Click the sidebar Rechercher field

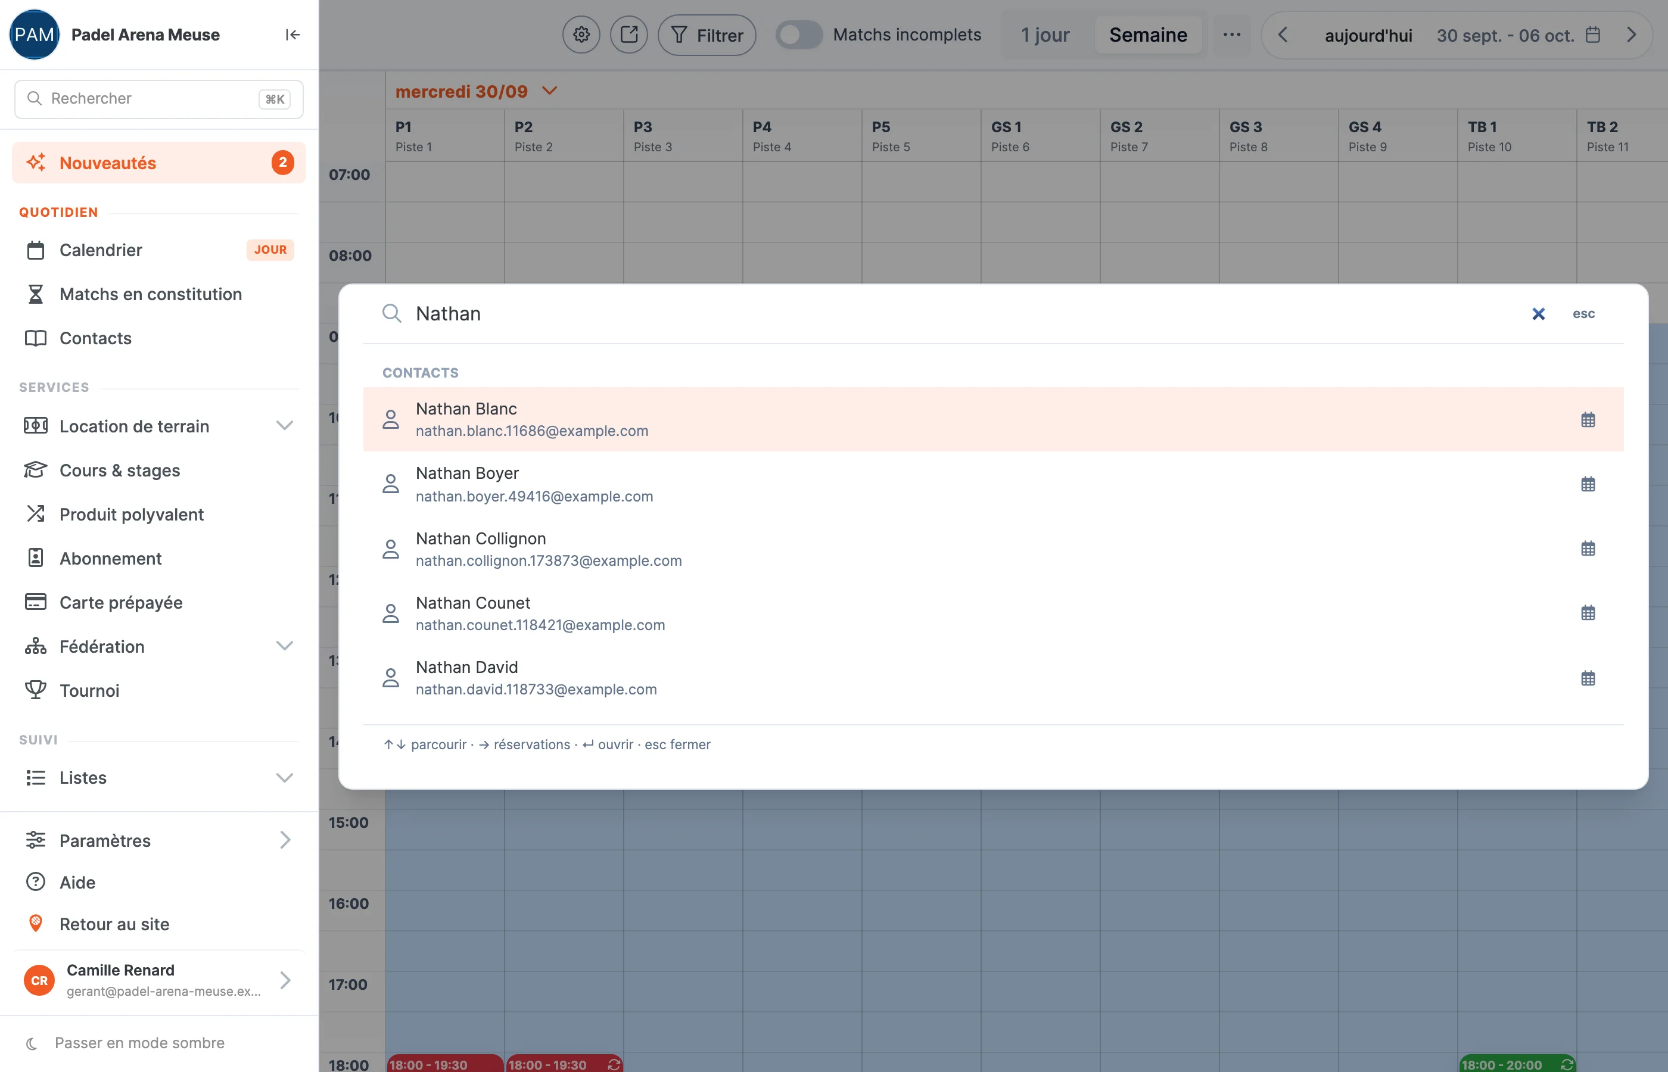point(158,99)
